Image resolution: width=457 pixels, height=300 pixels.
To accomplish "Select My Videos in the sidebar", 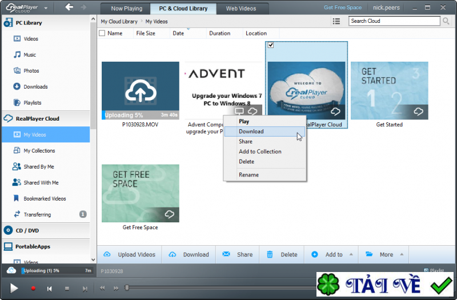I will click(x=46, y=134).
